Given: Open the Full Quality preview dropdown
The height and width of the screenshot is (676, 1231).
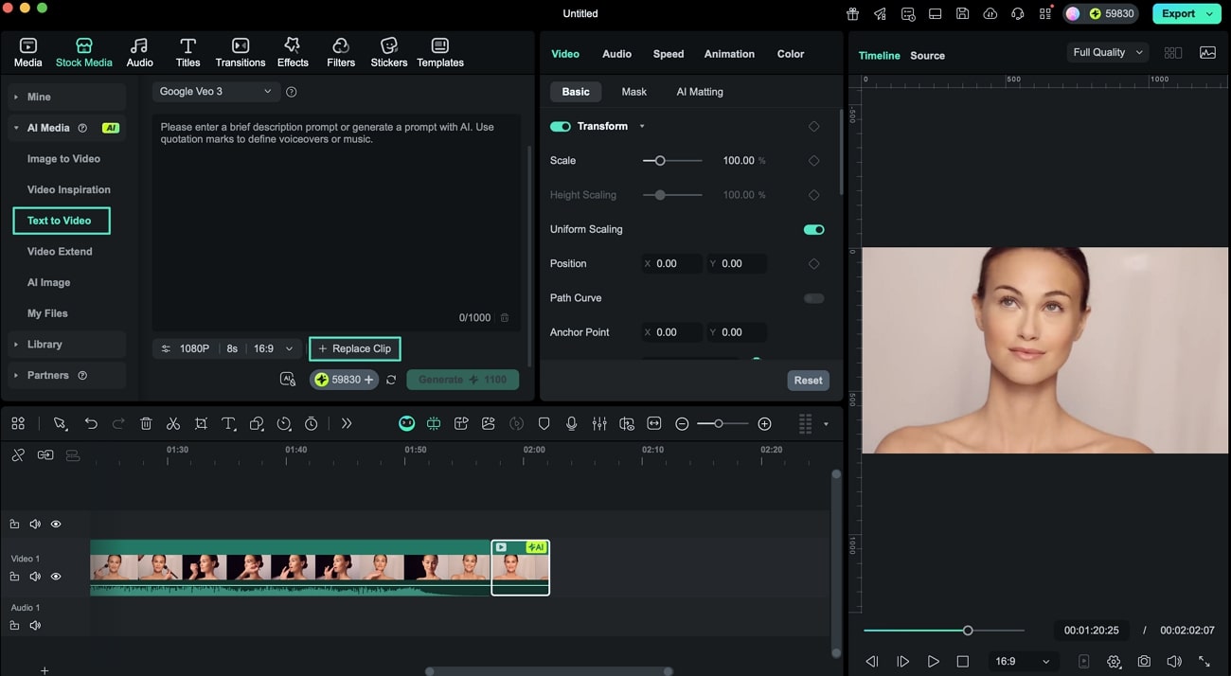Looking at the screenshot, I should [1106, 52].
